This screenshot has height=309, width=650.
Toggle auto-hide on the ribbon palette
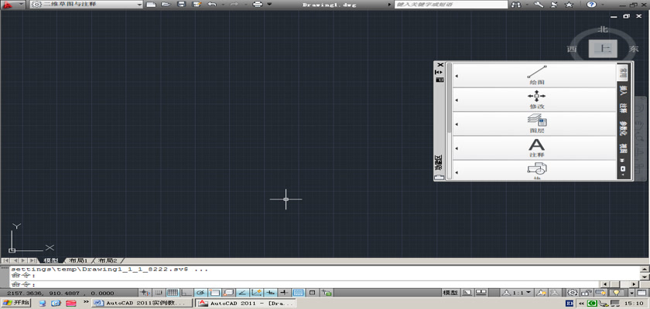[x=439, y=72]
